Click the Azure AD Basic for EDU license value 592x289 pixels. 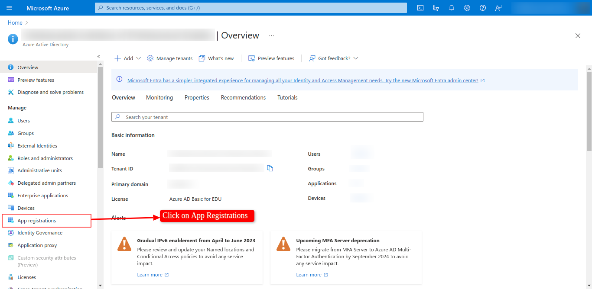[x=195, y=199]
